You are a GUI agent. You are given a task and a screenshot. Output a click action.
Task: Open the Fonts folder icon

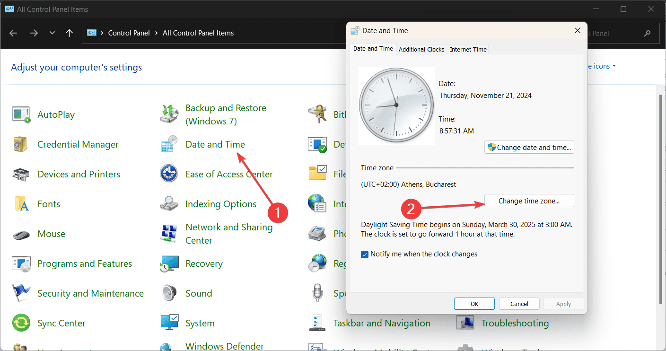21,204
